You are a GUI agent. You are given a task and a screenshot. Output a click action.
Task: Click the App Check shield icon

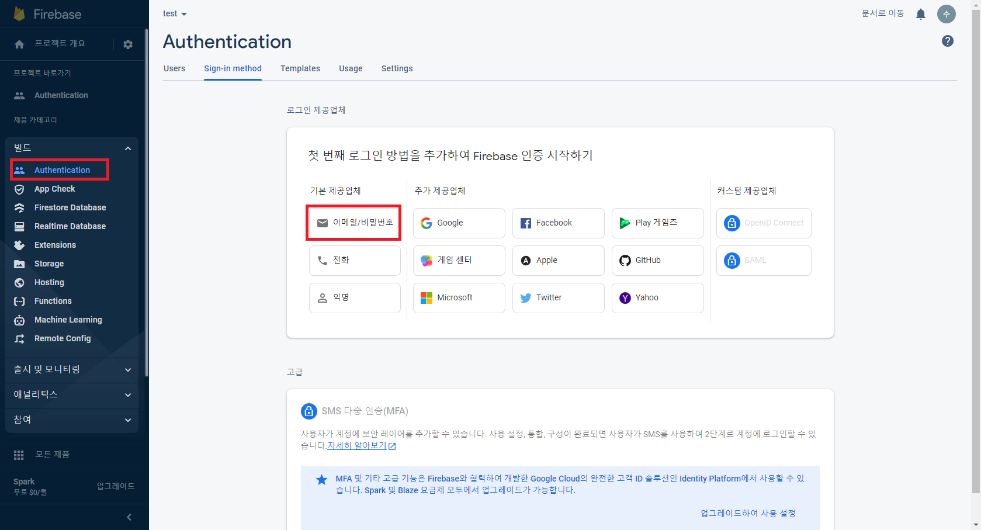[19, 189]
